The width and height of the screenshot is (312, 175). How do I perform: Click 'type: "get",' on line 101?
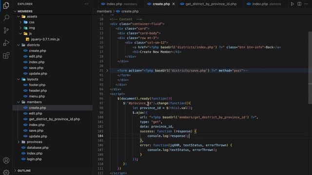[x=151, y=122]
